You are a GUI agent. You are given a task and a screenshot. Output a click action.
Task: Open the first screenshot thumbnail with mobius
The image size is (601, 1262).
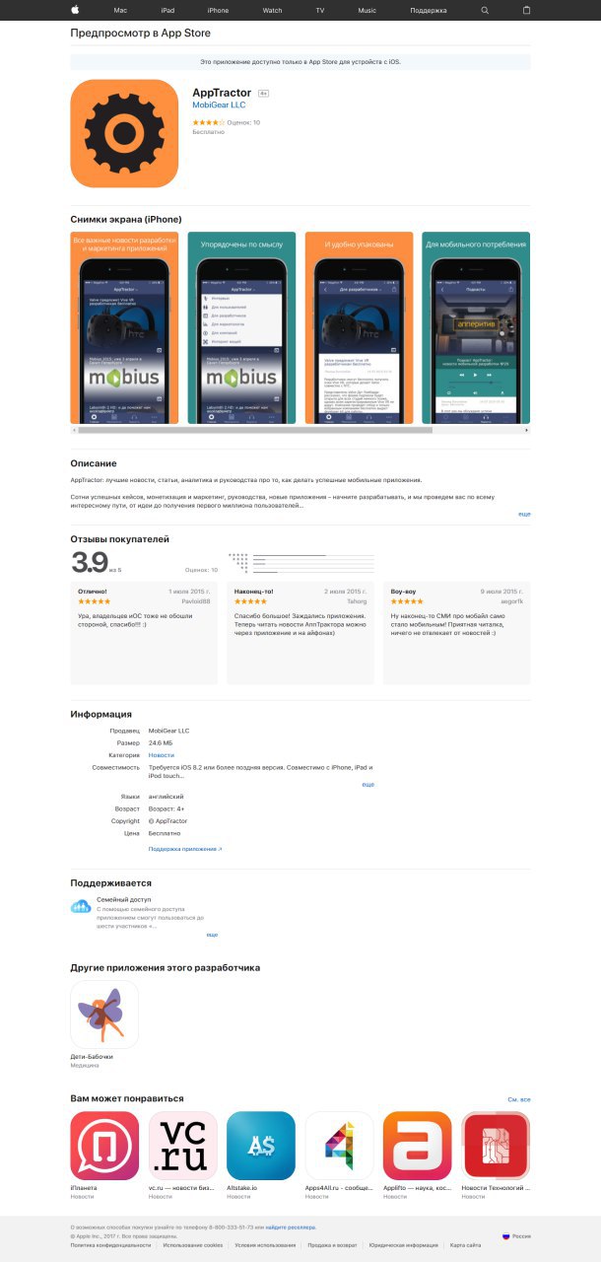124,328
